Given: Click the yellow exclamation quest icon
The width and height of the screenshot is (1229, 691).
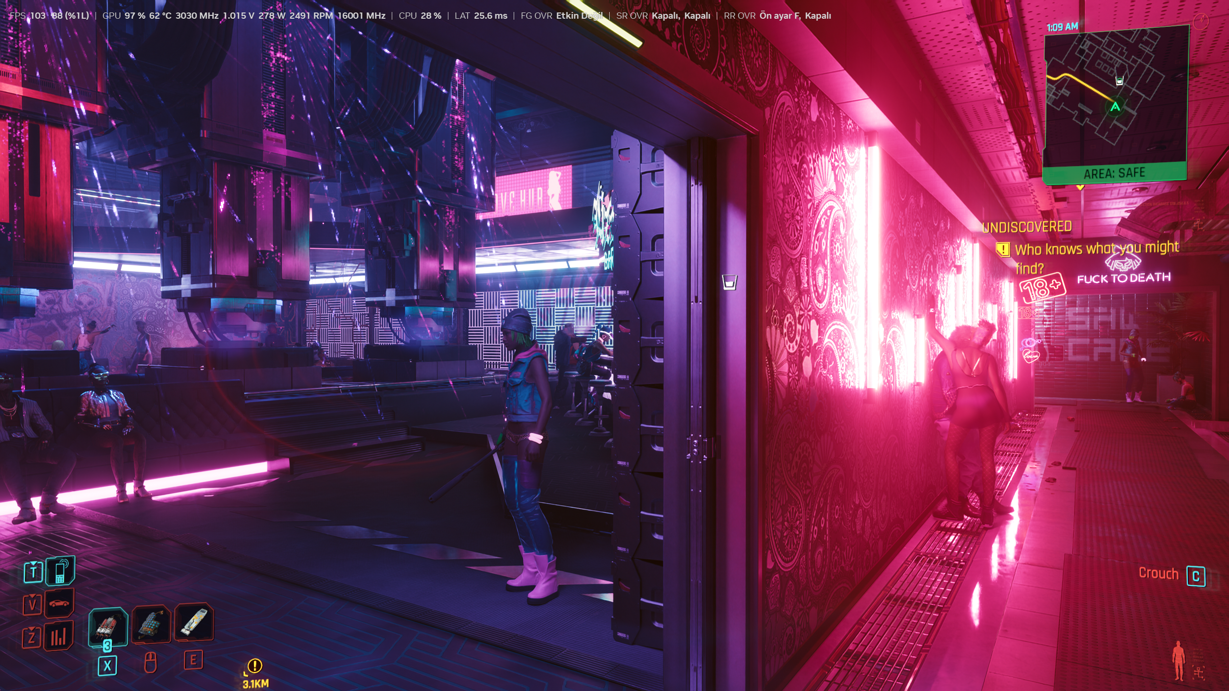Looking at the screenshot, I should point(1003,250).
